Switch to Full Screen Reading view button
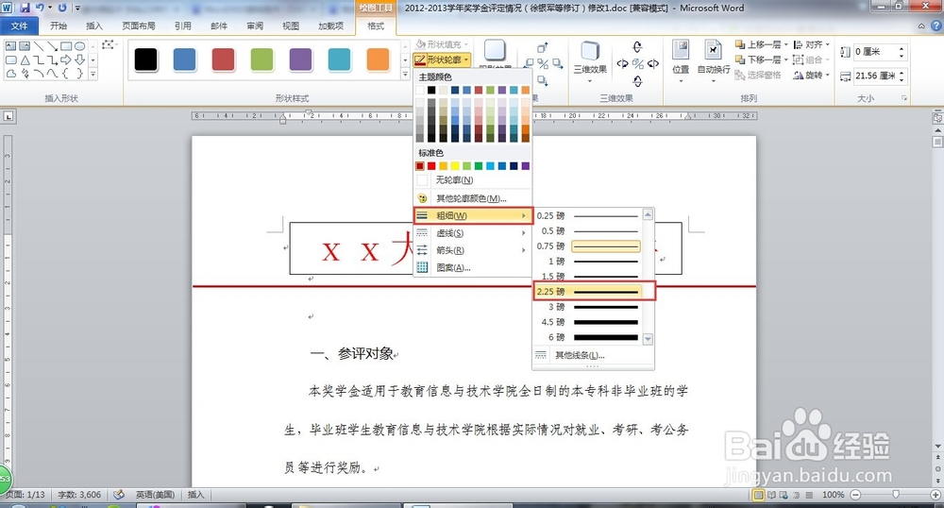The width and height of the screenshot is (944, 508). tap(771, 495)
